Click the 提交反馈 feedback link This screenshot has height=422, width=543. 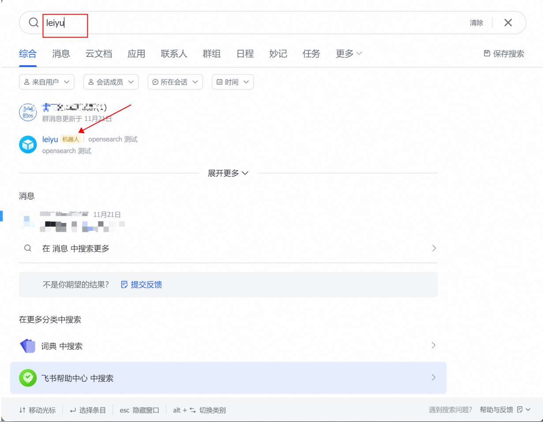pyautogui.click(x=142, y=285)
